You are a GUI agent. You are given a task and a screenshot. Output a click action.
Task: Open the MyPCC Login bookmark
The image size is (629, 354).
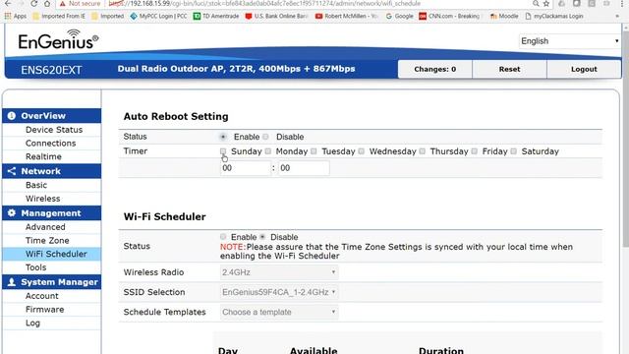158,16
